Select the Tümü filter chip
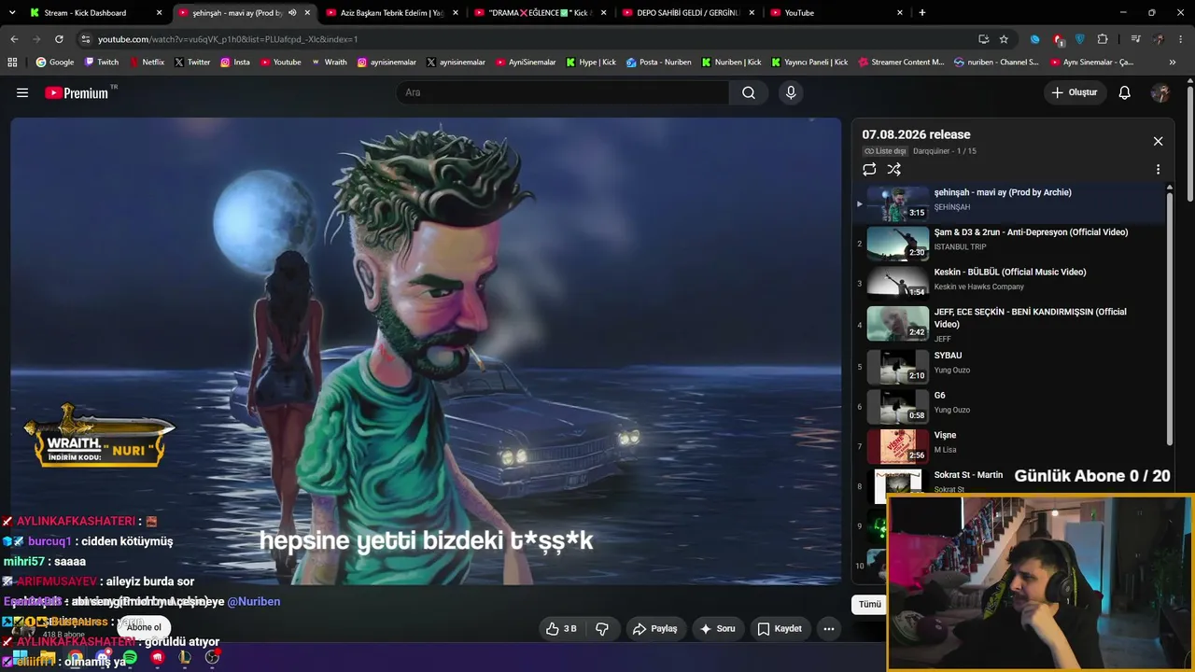Image resolution: width=1195 pixels, height=672 pixels. coord(869,604)
